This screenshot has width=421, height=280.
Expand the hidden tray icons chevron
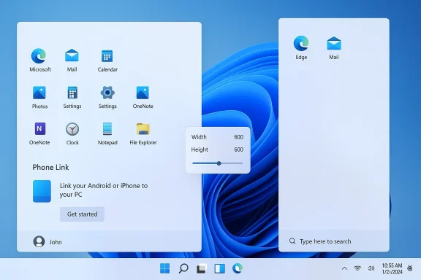click(x=344, y=268)
